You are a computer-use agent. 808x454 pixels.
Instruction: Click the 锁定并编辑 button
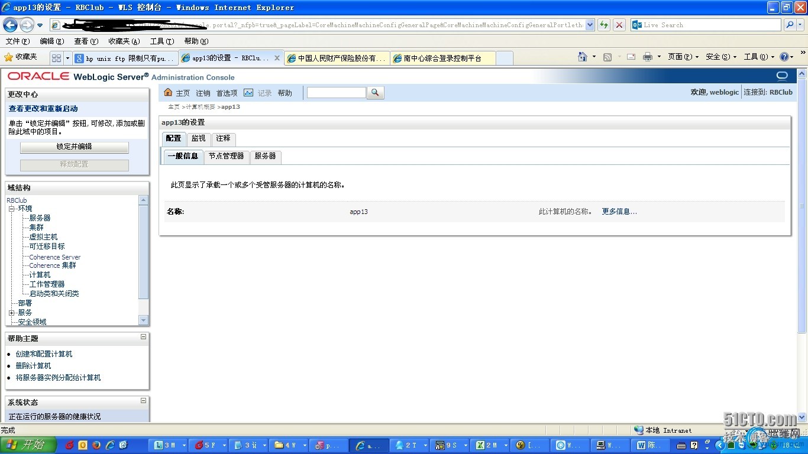point(74,147)
